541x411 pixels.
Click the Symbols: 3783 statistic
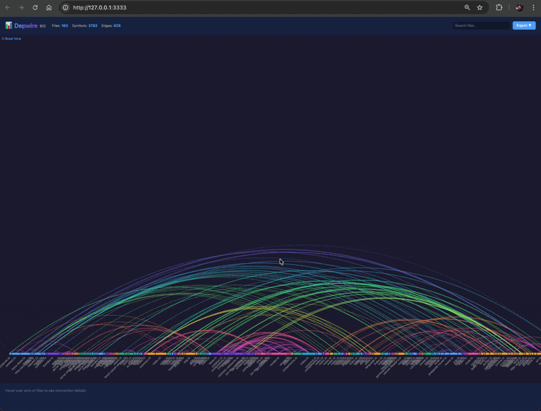(85, 25)
